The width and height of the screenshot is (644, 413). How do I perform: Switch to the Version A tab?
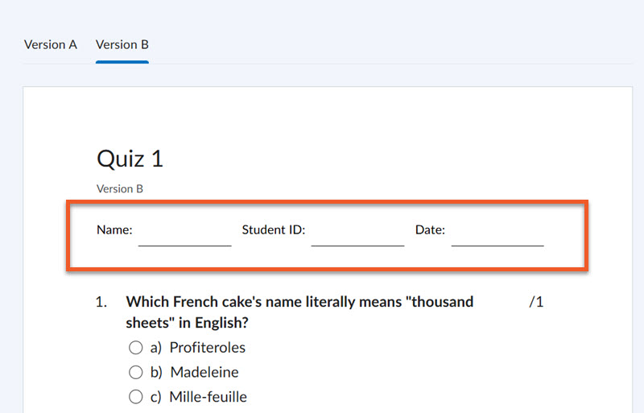pyautogui.click(x=51, y=44)
